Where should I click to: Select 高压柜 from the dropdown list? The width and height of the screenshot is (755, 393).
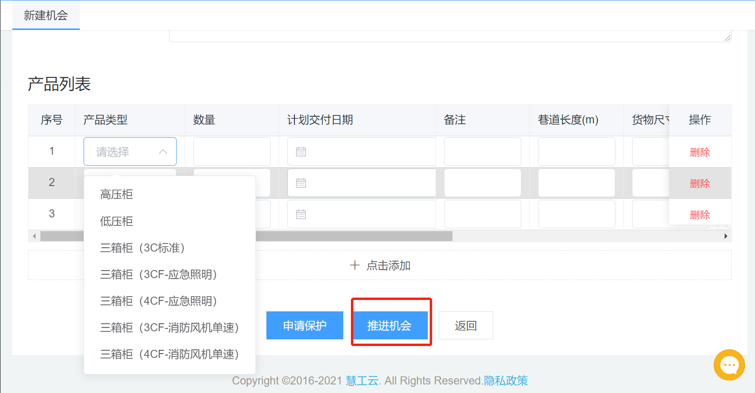click(x=116, y=195)
